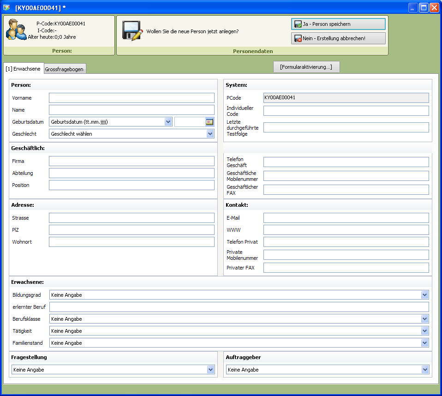Open the Geburtsdatum format dropdown

click(168, 122)
